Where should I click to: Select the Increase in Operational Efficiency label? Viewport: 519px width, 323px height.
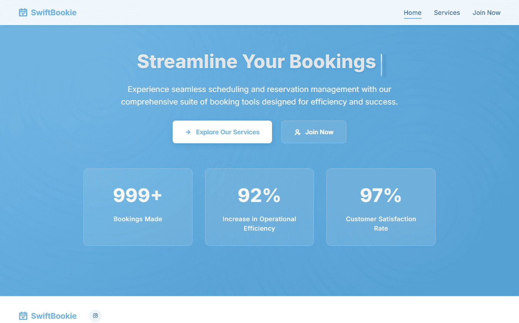(x=259, y=224)
